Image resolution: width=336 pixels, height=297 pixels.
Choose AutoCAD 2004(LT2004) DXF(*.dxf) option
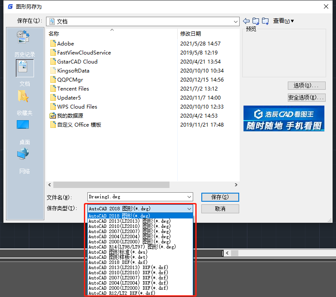click(x=140, y=283)
